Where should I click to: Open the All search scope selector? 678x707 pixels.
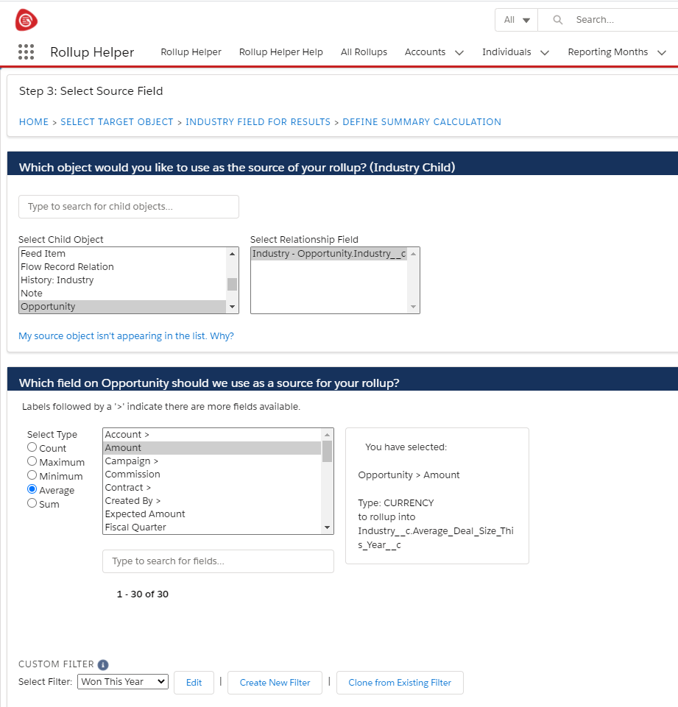pos(516,19)
